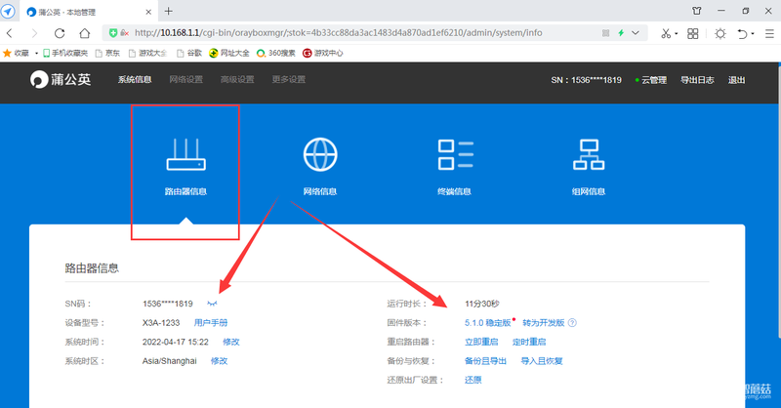Click 还原 factory reset link
Screen dimensions: 781x408
coord(473,380)
